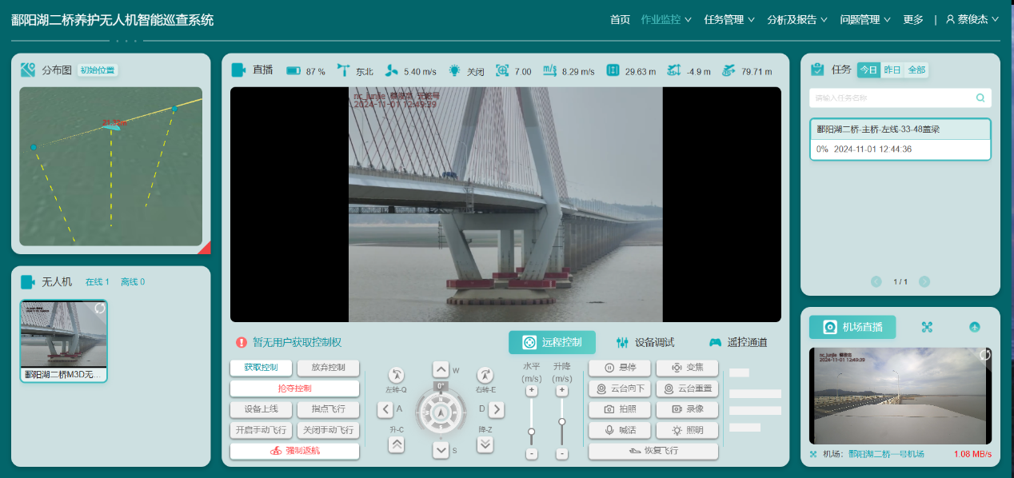Click the 抢夺控制 seize control button
Image resolution: width=1014 pixels, height=478 pixels.
coord(293,389)
